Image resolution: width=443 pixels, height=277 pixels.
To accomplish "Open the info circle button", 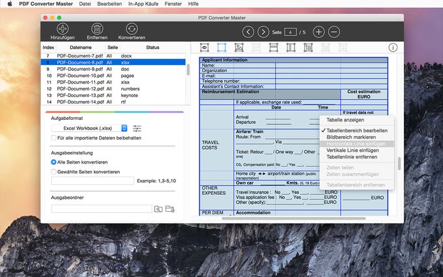I will click(393, 48).
